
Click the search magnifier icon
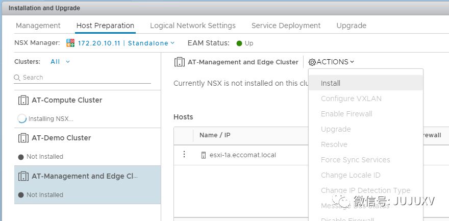point(18,78)
